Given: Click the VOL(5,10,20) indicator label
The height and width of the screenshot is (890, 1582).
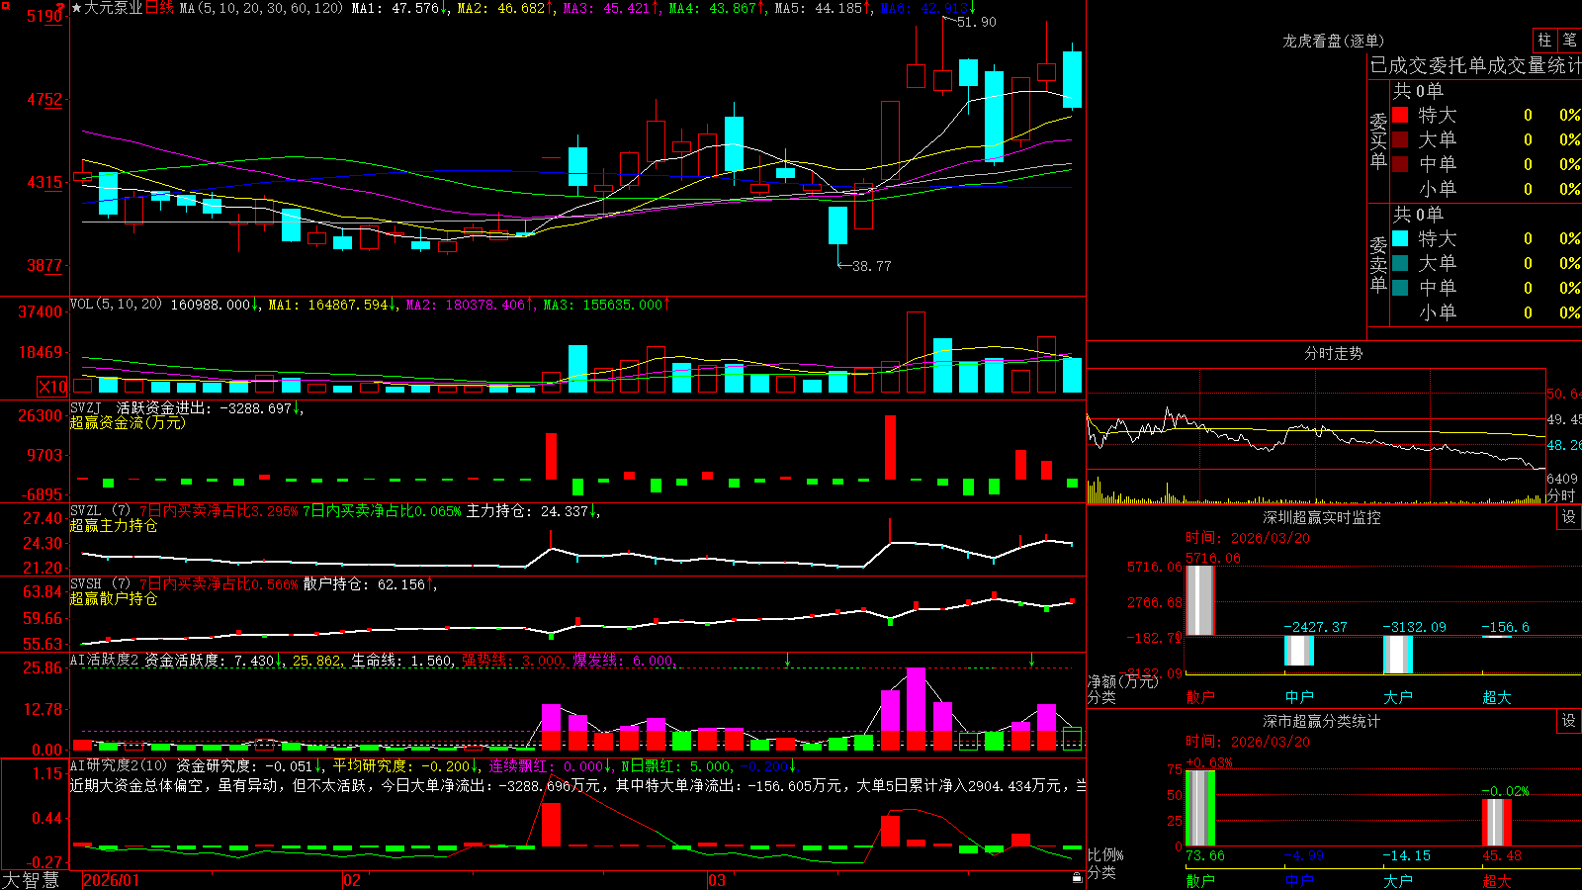Looking at the screenshot, I should tap(116, 305).
